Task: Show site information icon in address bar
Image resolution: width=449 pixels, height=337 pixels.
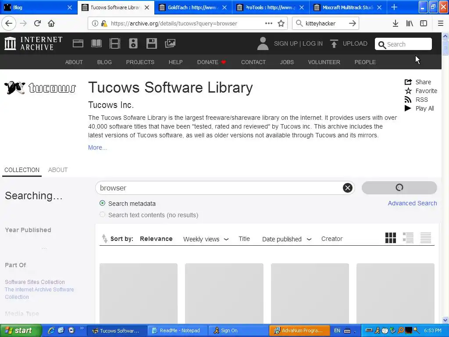Action: (95, 24)
